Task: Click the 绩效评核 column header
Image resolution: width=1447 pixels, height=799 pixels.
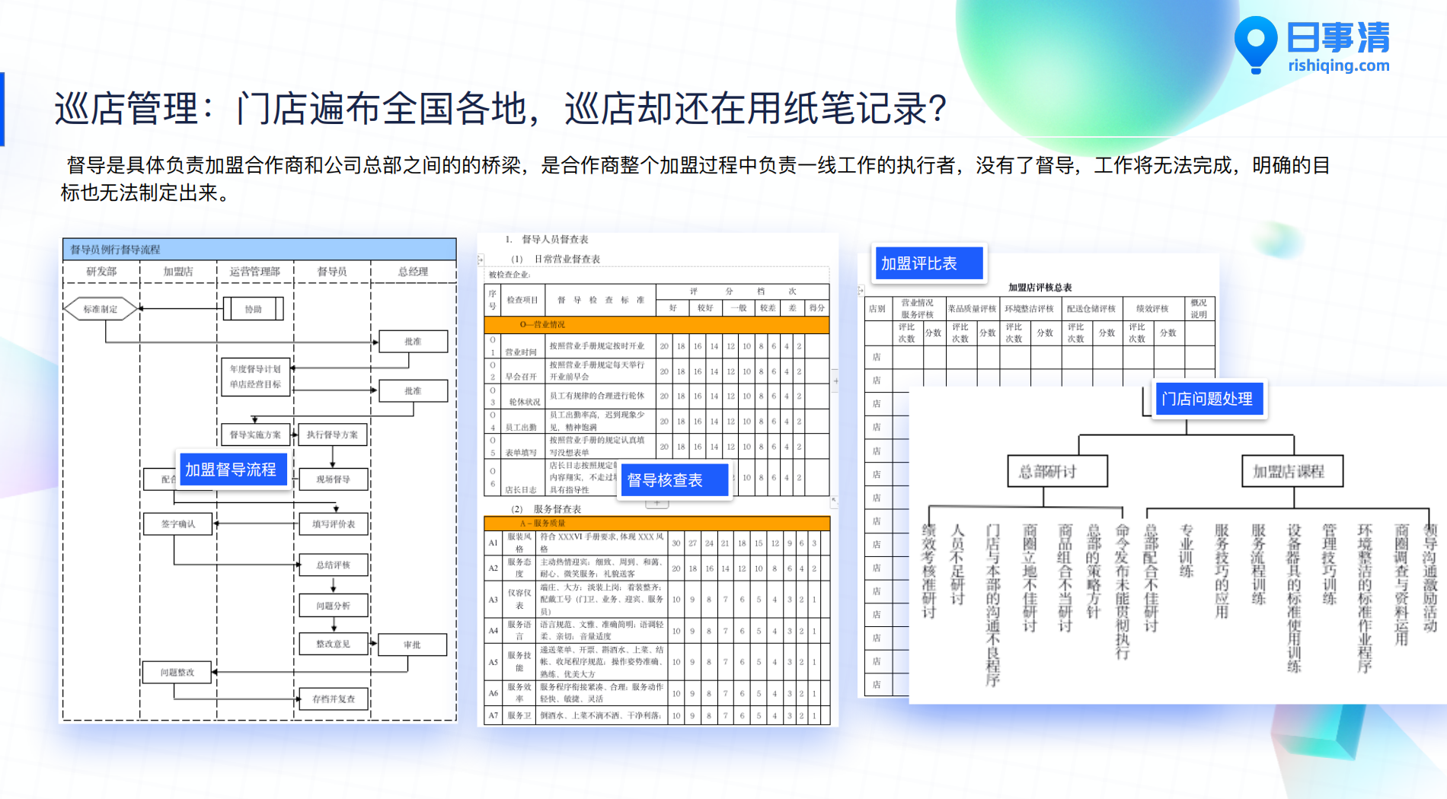Action: coord(1152,309)
